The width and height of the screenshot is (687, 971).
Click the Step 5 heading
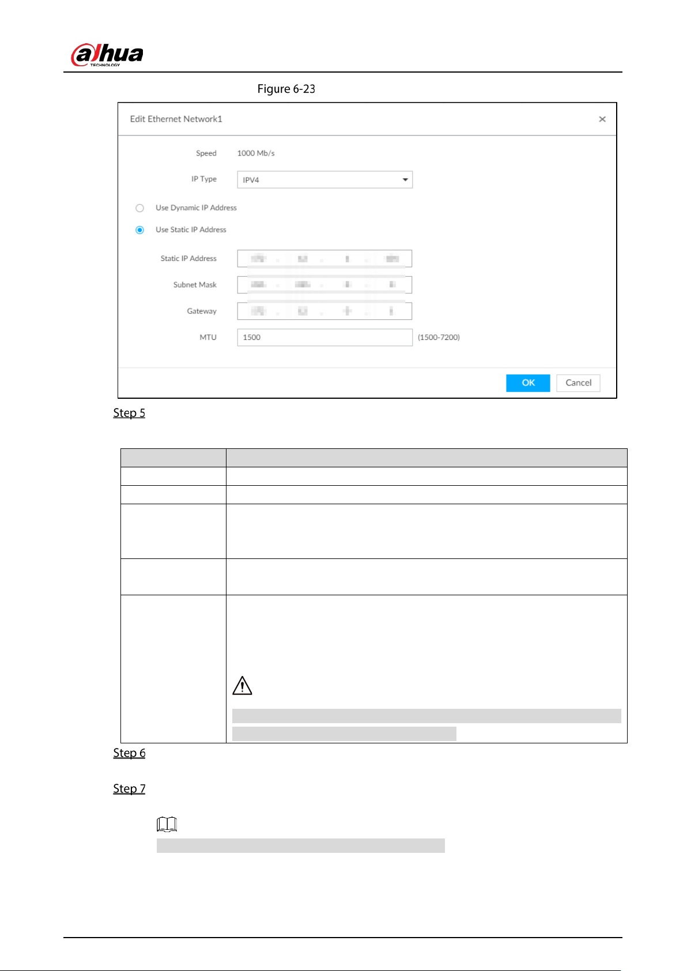[x=129, y=413]
